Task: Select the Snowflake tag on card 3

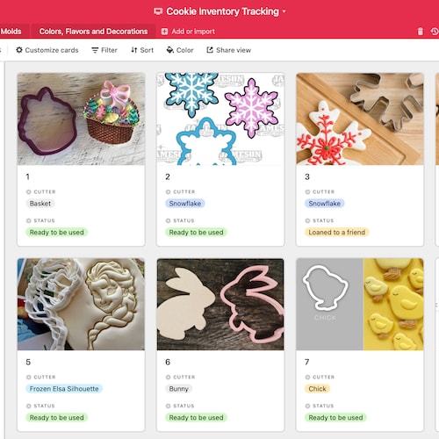Action: pos(325,204)
